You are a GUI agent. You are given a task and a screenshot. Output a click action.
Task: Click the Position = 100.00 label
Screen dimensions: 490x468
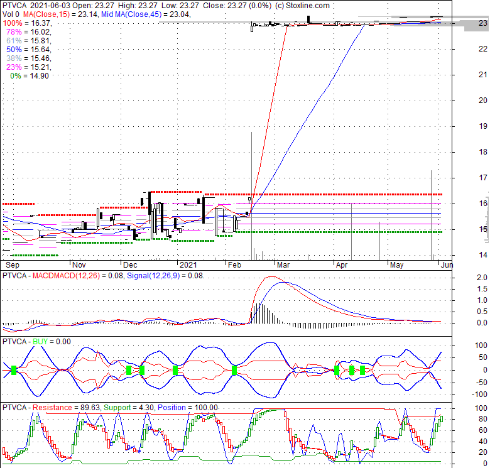(x=187, y=408)
